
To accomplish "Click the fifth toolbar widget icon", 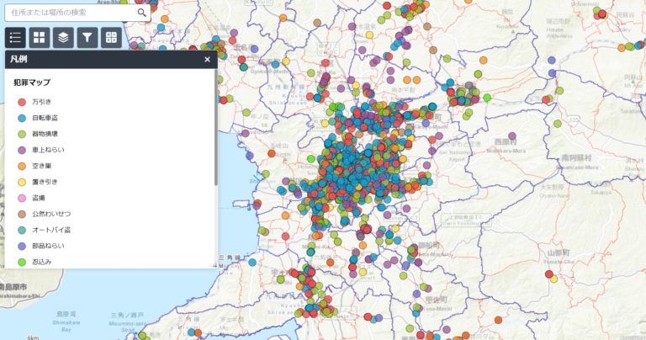I will (x=111, y=37).
